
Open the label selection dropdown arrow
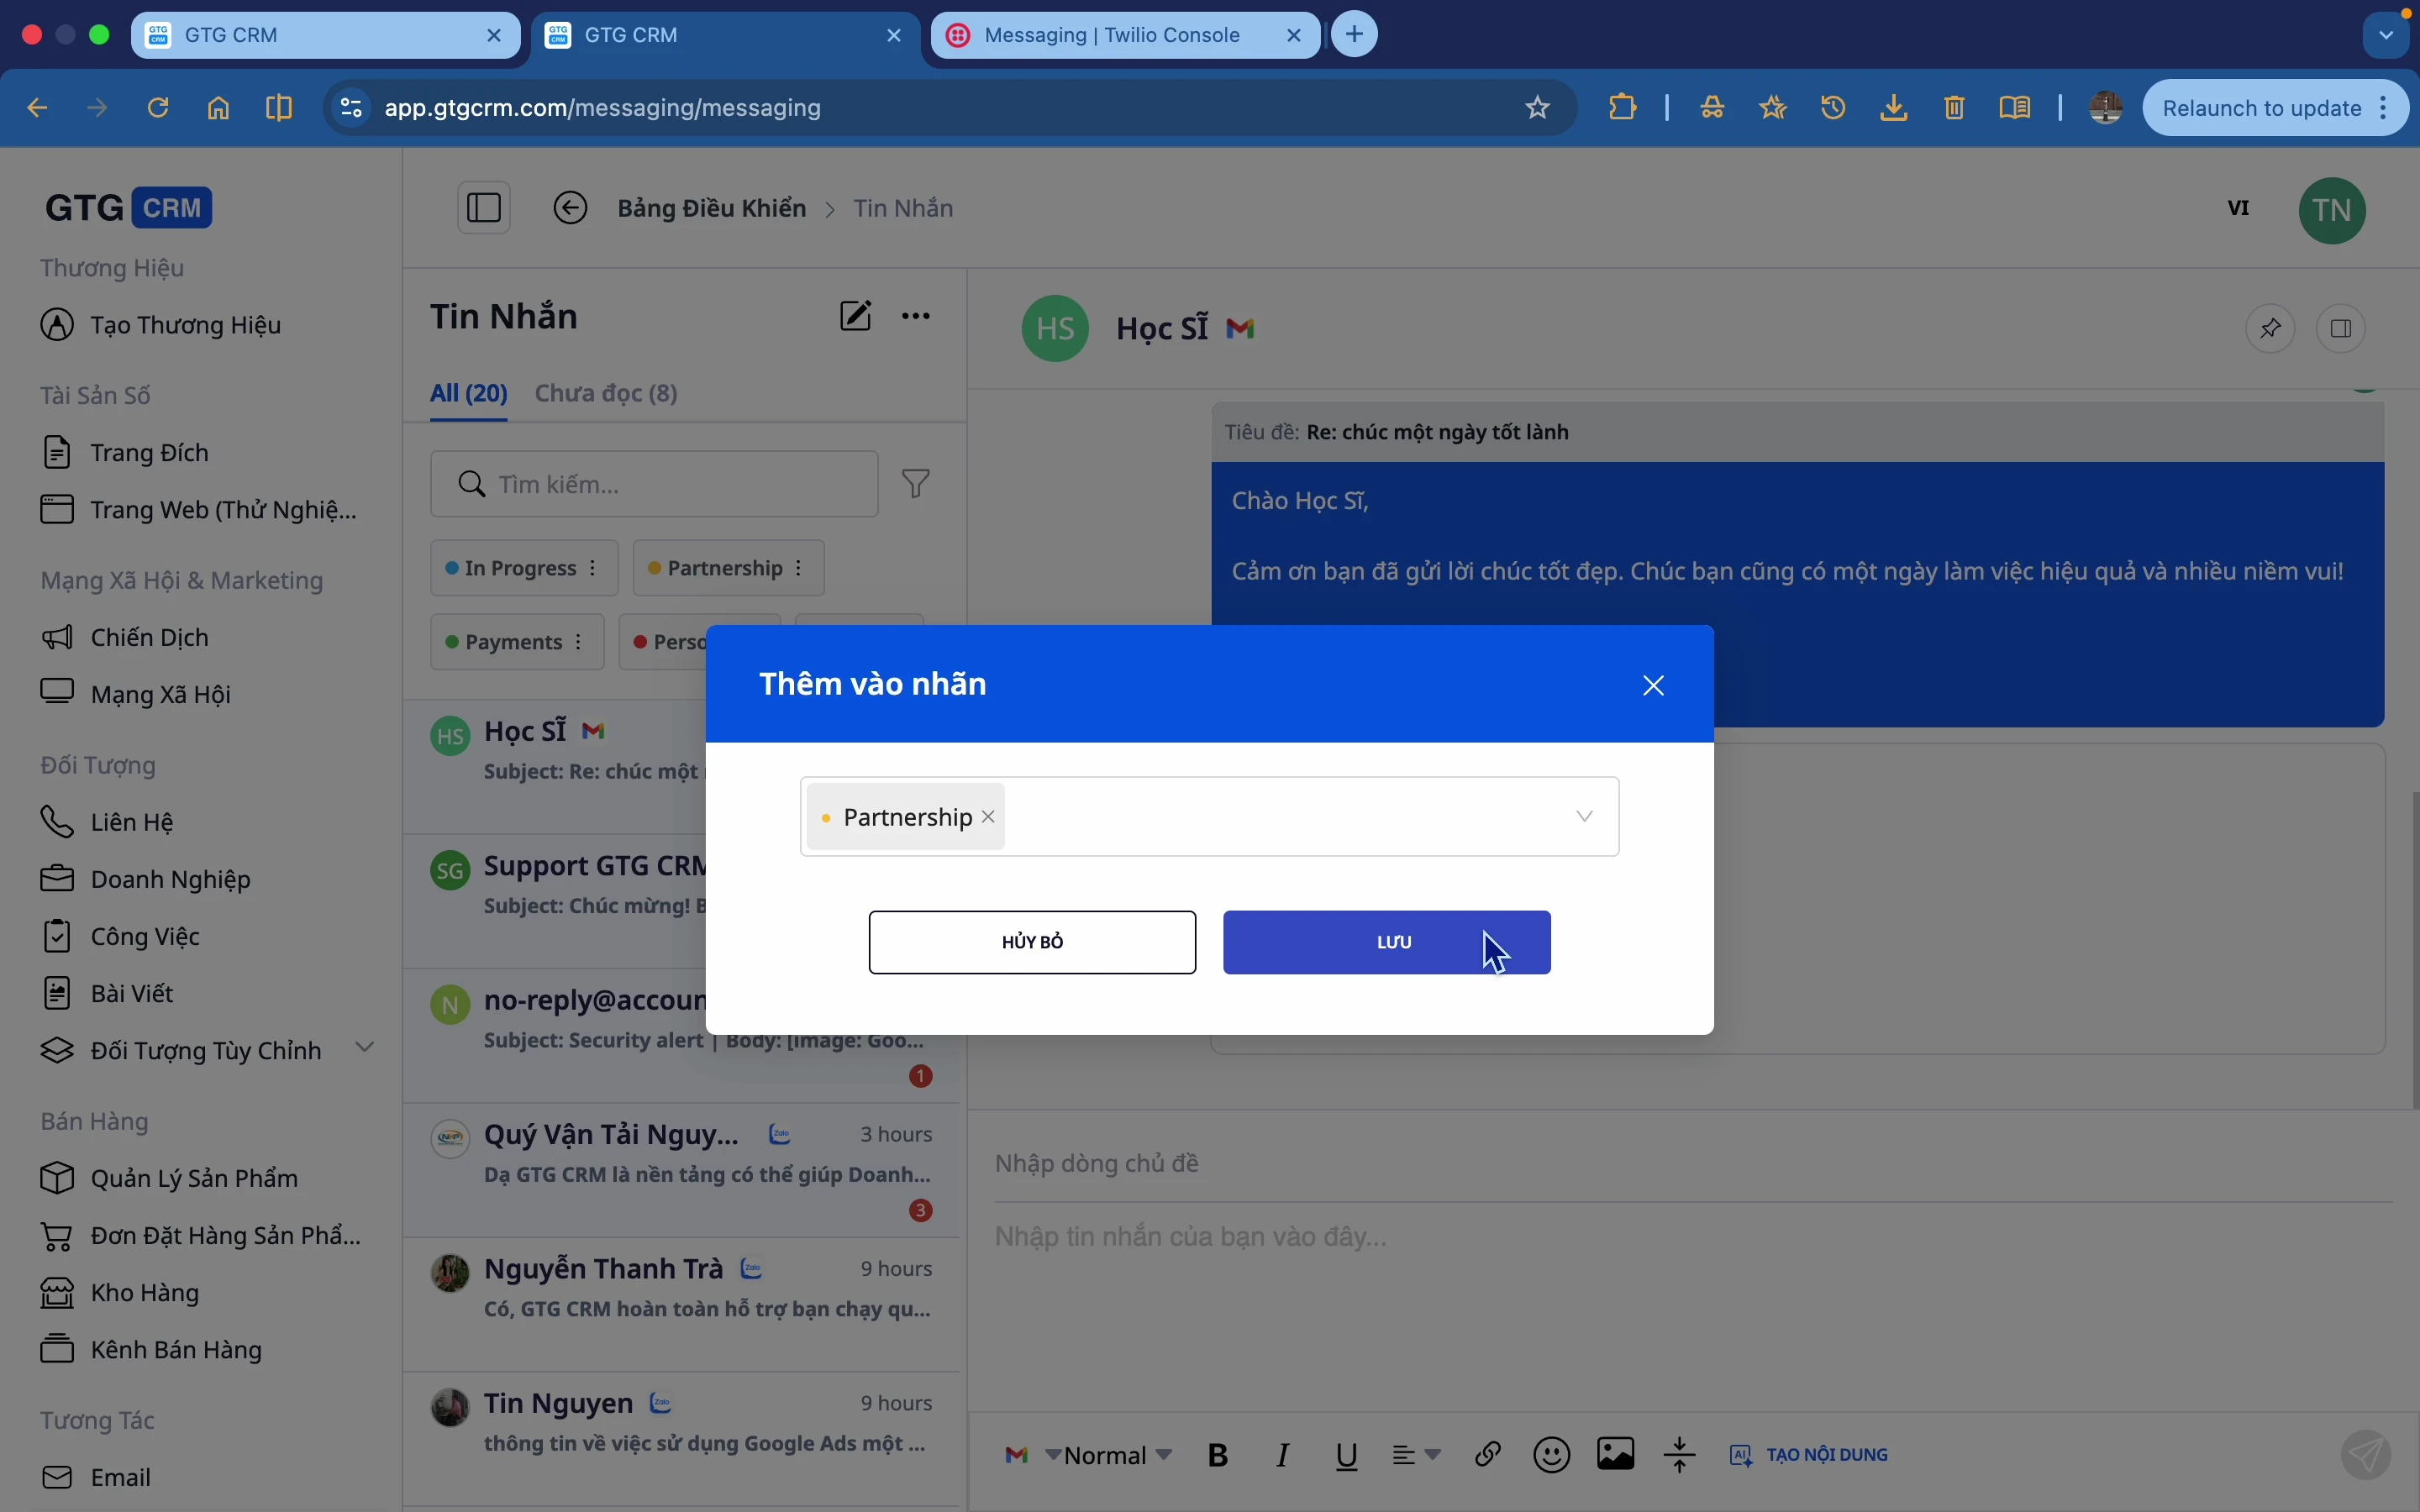[x=1586, y=817]
